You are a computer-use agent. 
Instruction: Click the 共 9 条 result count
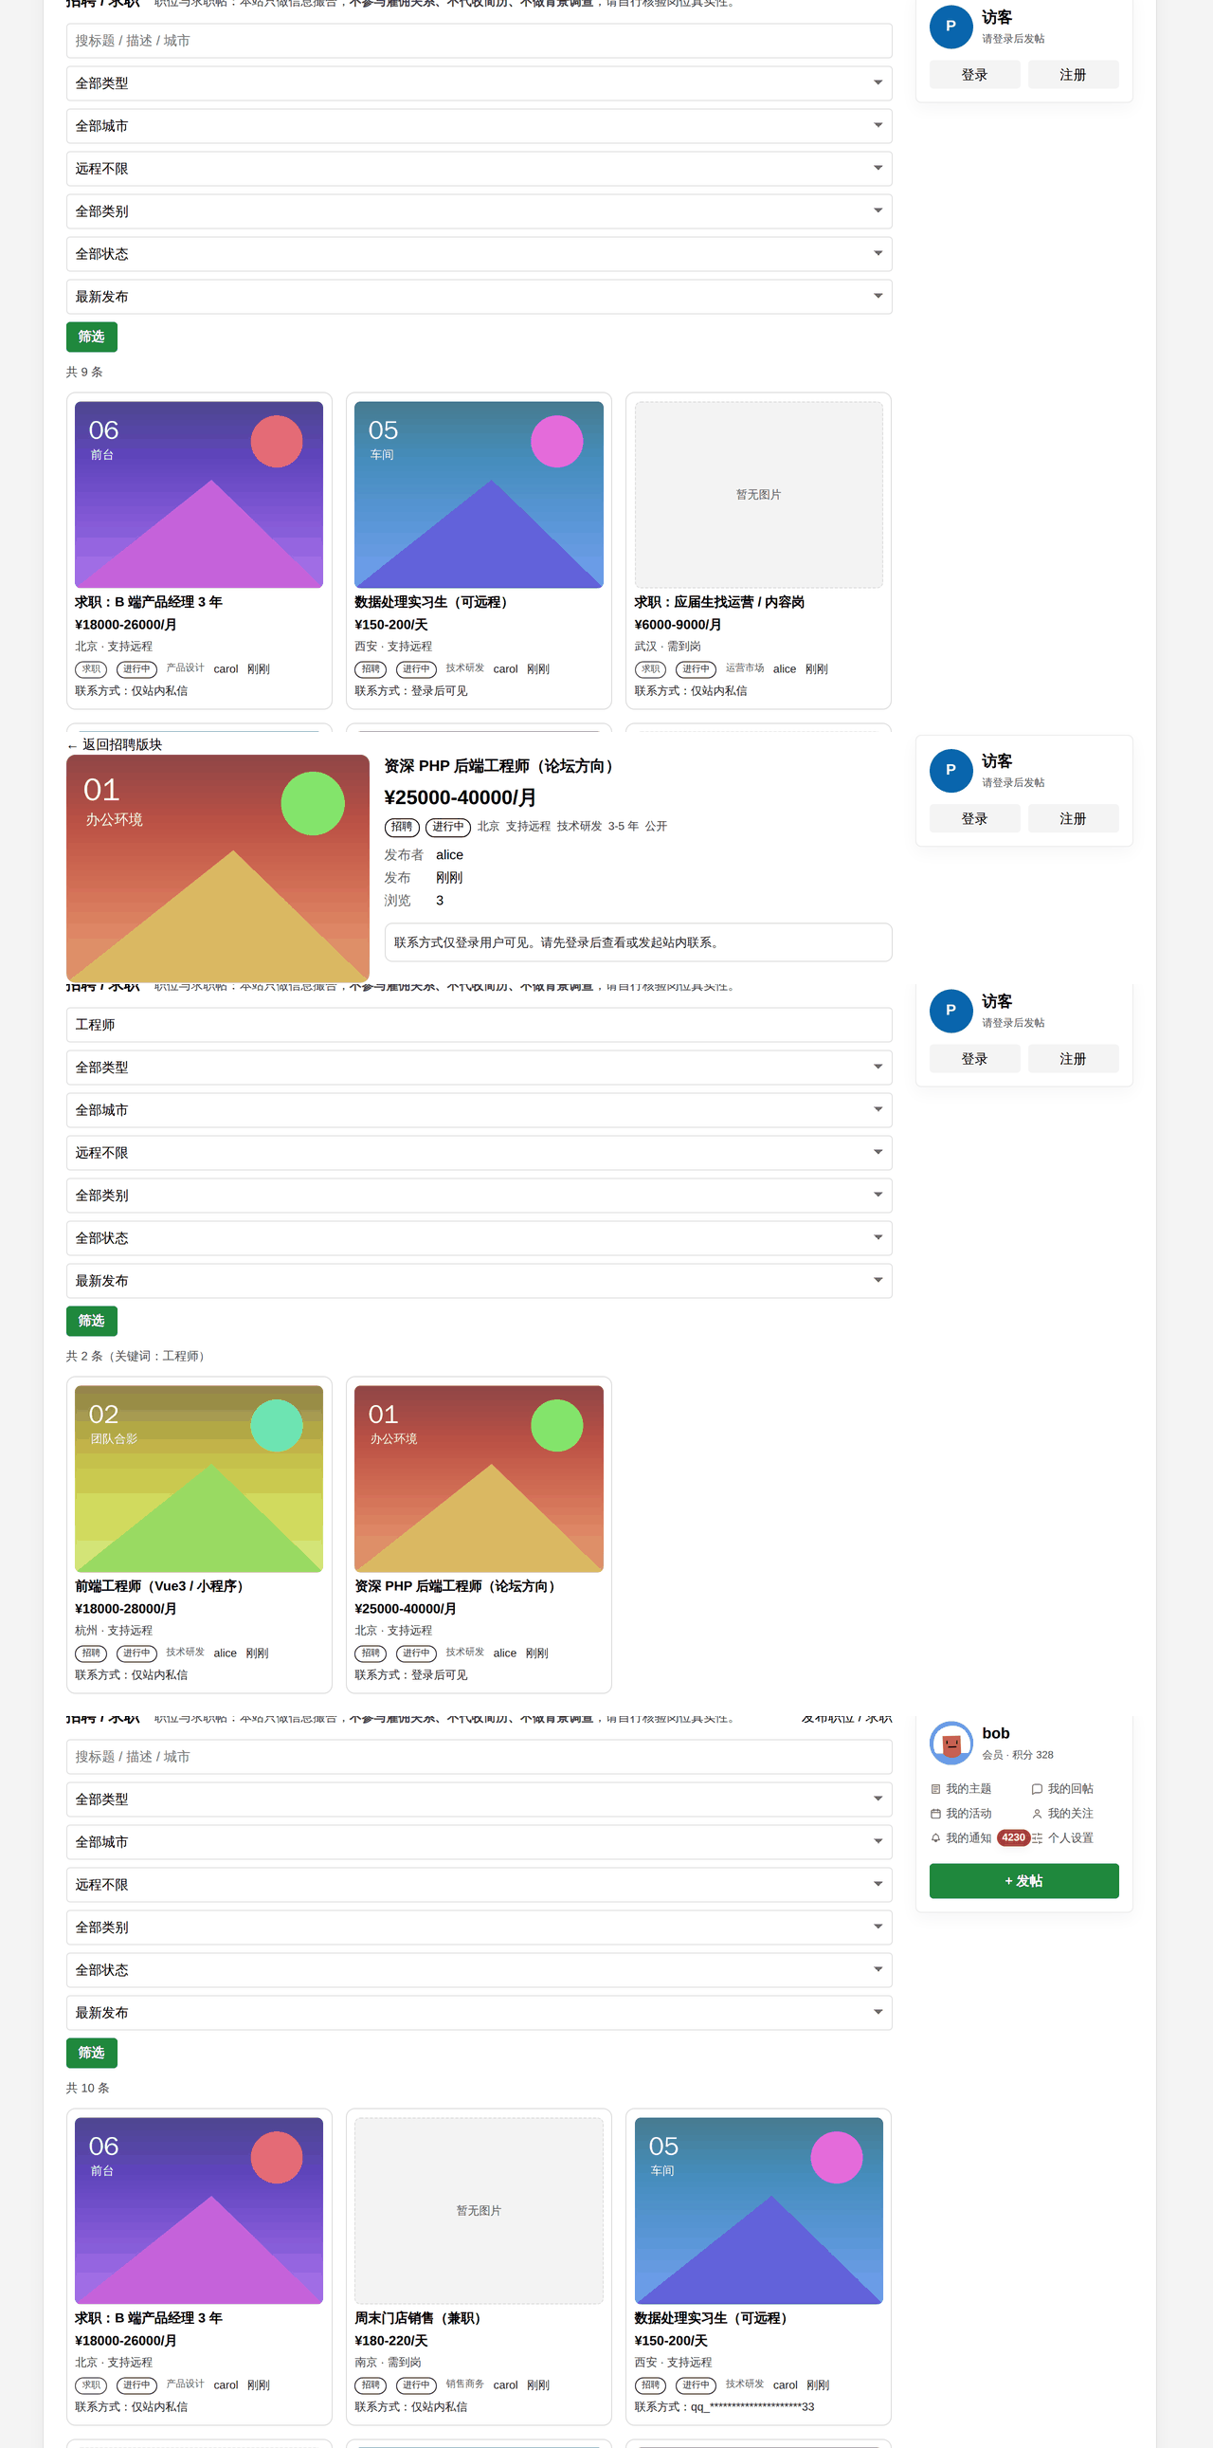[84, 372]
